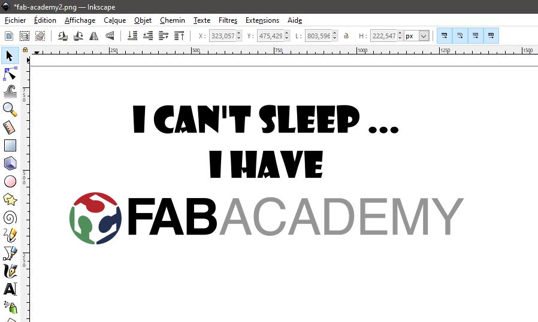Open the px units dropdown

point(424,36)
